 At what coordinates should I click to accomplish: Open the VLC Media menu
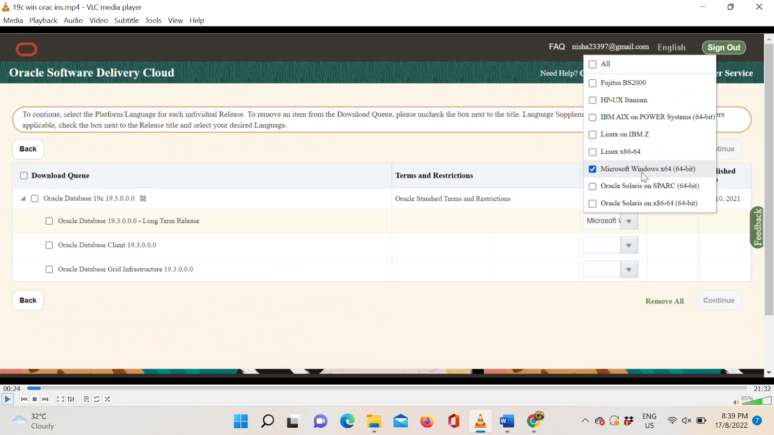point(13,20)
